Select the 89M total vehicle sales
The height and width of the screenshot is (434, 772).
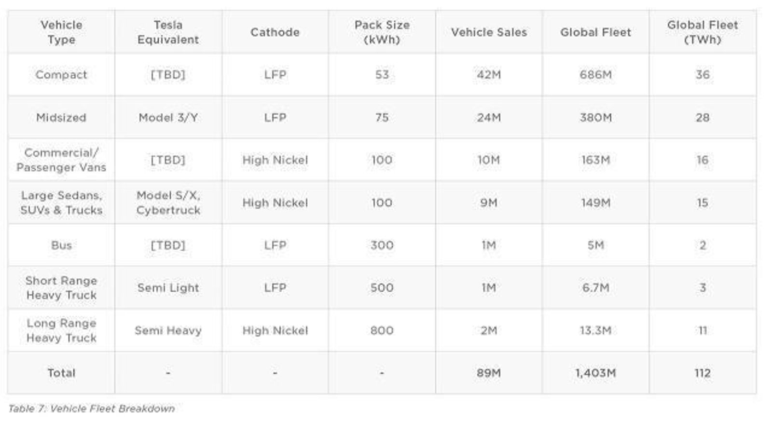(489, 373)
